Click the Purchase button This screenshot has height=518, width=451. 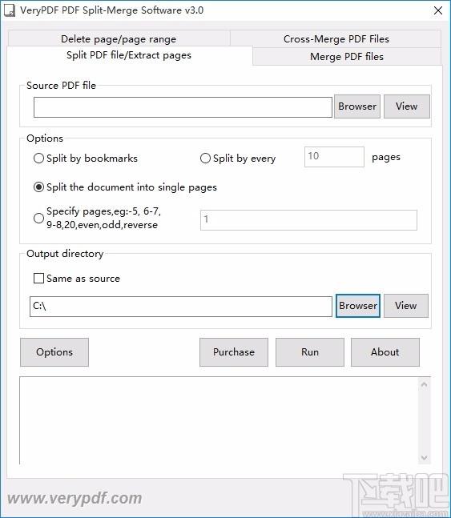(x=234, y=352)
